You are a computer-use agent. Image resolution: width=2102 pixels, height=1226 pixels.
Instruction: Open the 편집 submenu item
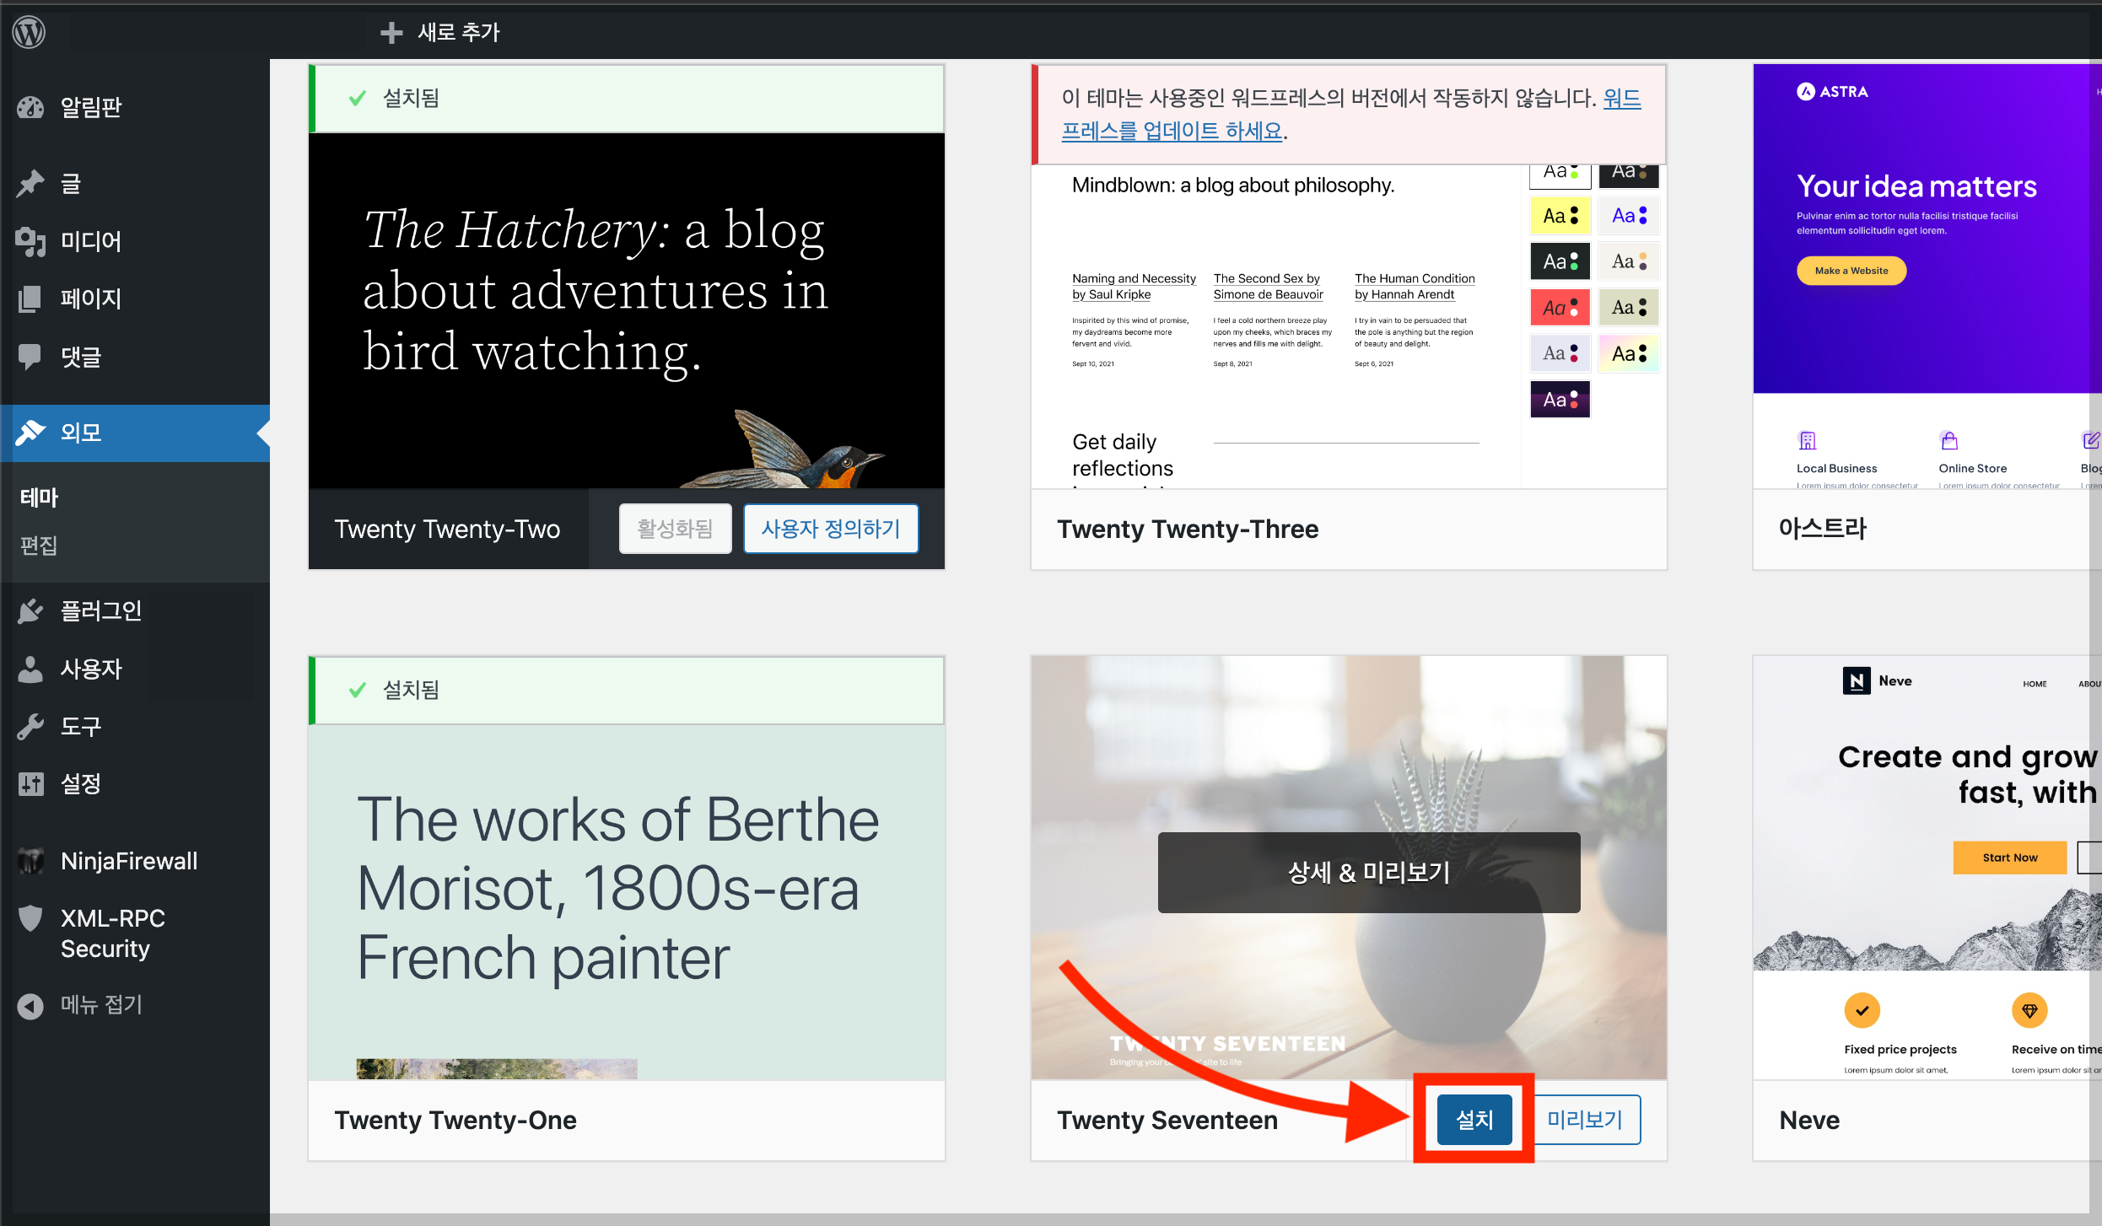point(39,546)
